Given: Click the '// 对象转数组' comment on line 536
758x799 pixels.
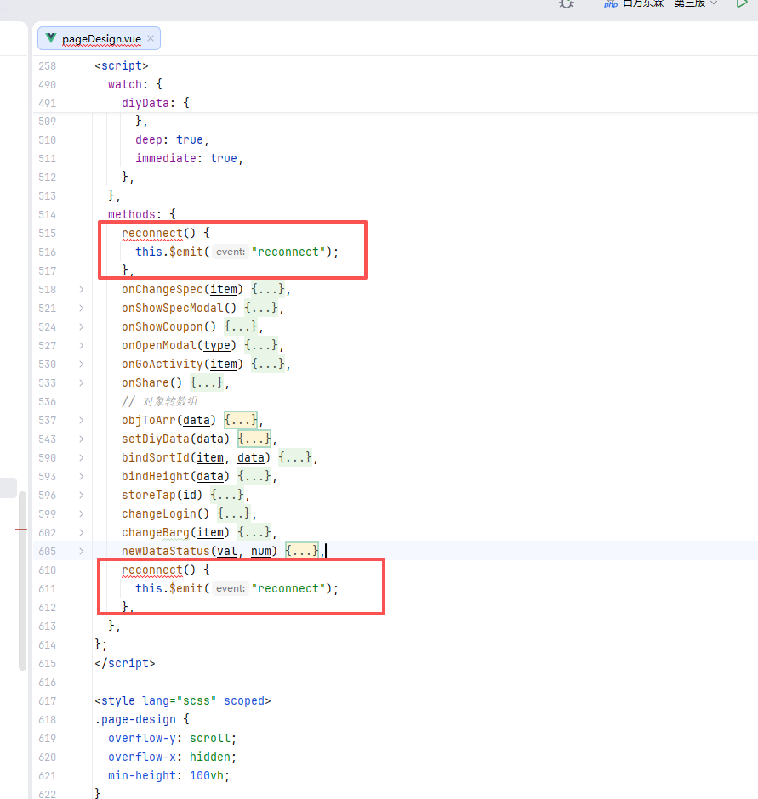Looking at the screenshot, I should (159, 401).
